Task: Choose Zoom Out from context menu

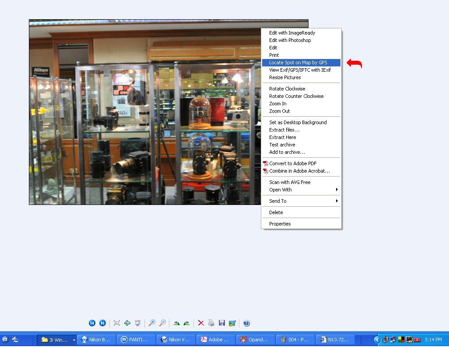Action: (x=301, y=111)
